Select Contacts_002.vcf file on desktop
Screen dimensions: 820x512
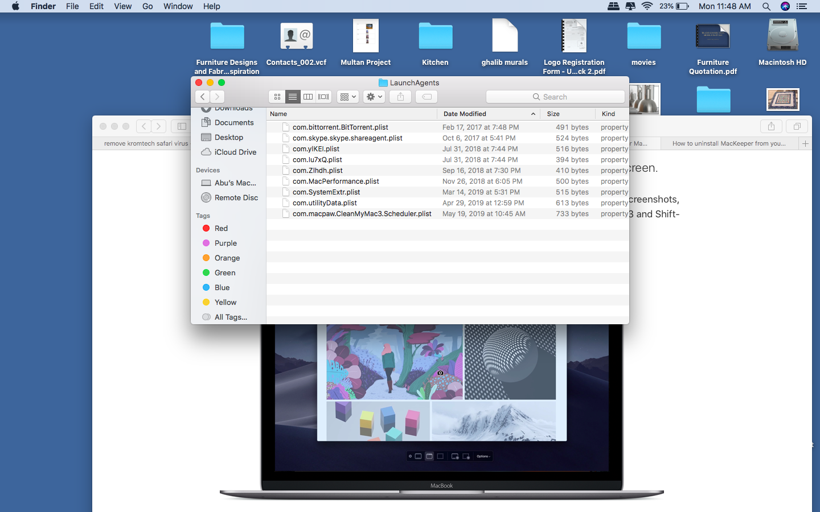[x=296, y=43]
